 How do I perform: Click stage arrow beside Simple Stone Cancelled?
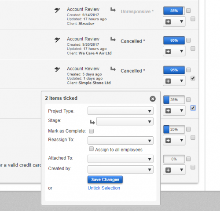(113, 69)
